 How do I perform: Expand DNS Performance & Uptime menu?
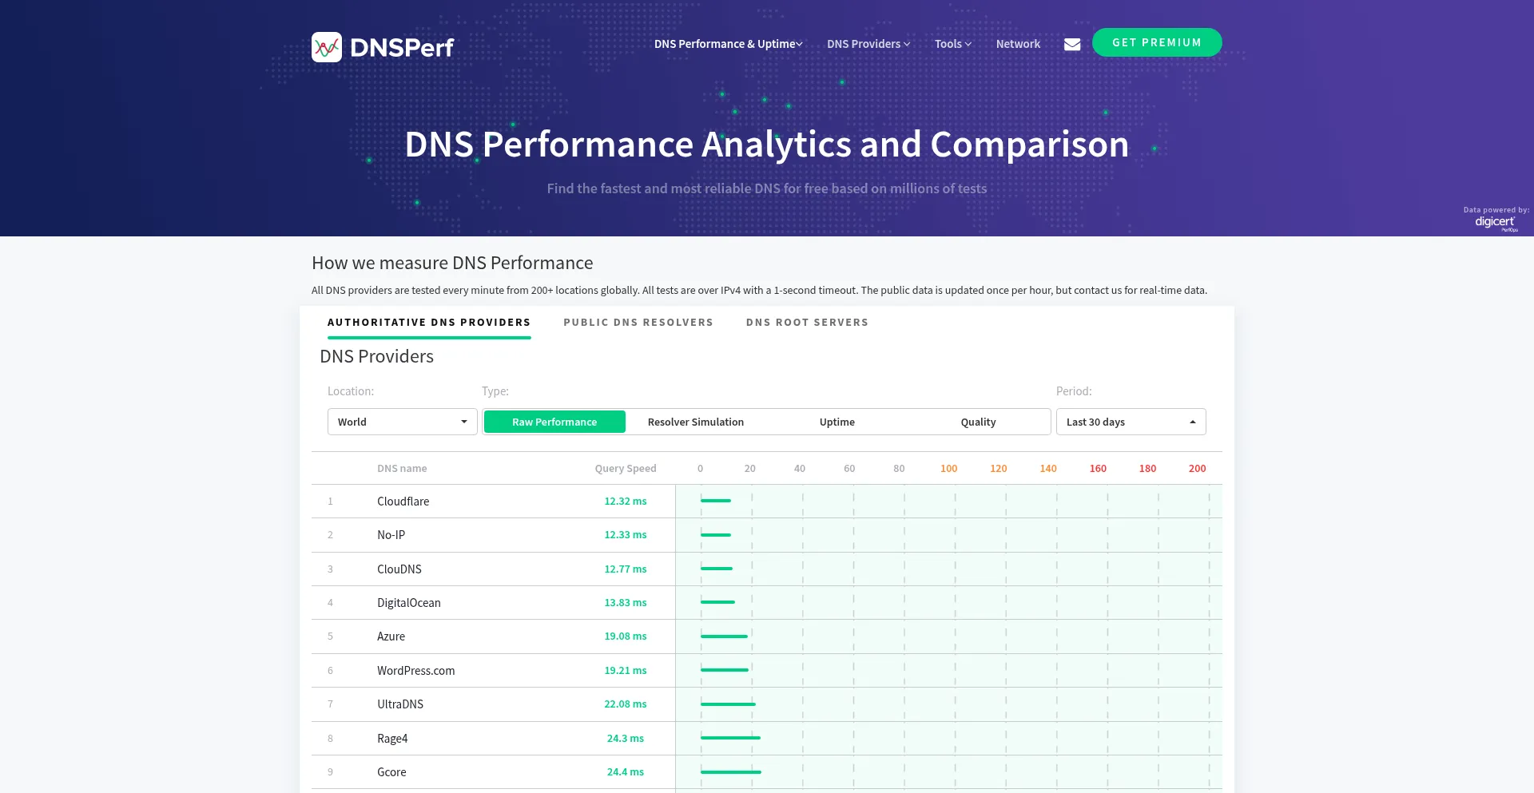point(728,44)
